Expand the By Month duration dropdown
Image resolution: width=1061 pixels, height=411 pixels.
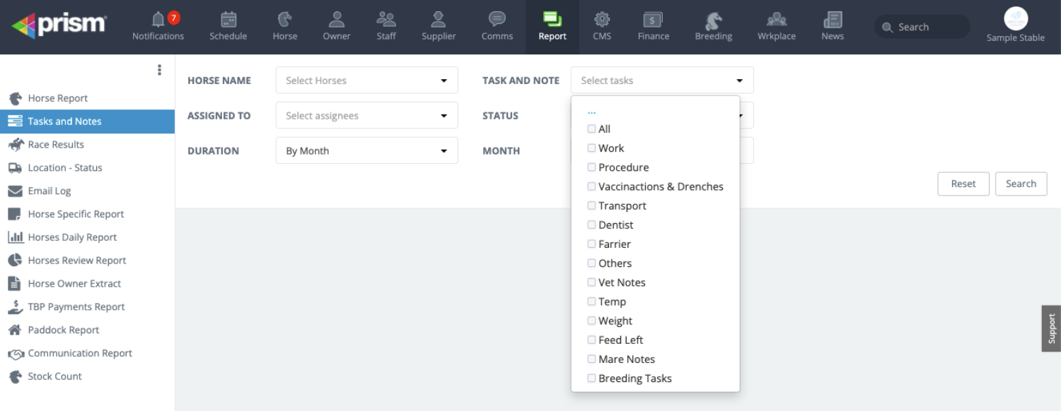[366, 151]
